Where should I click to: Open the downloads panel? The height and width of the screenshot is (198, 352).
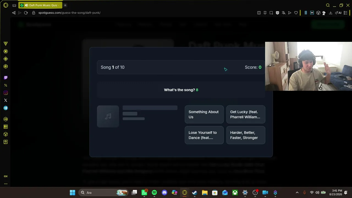(331, 13)
